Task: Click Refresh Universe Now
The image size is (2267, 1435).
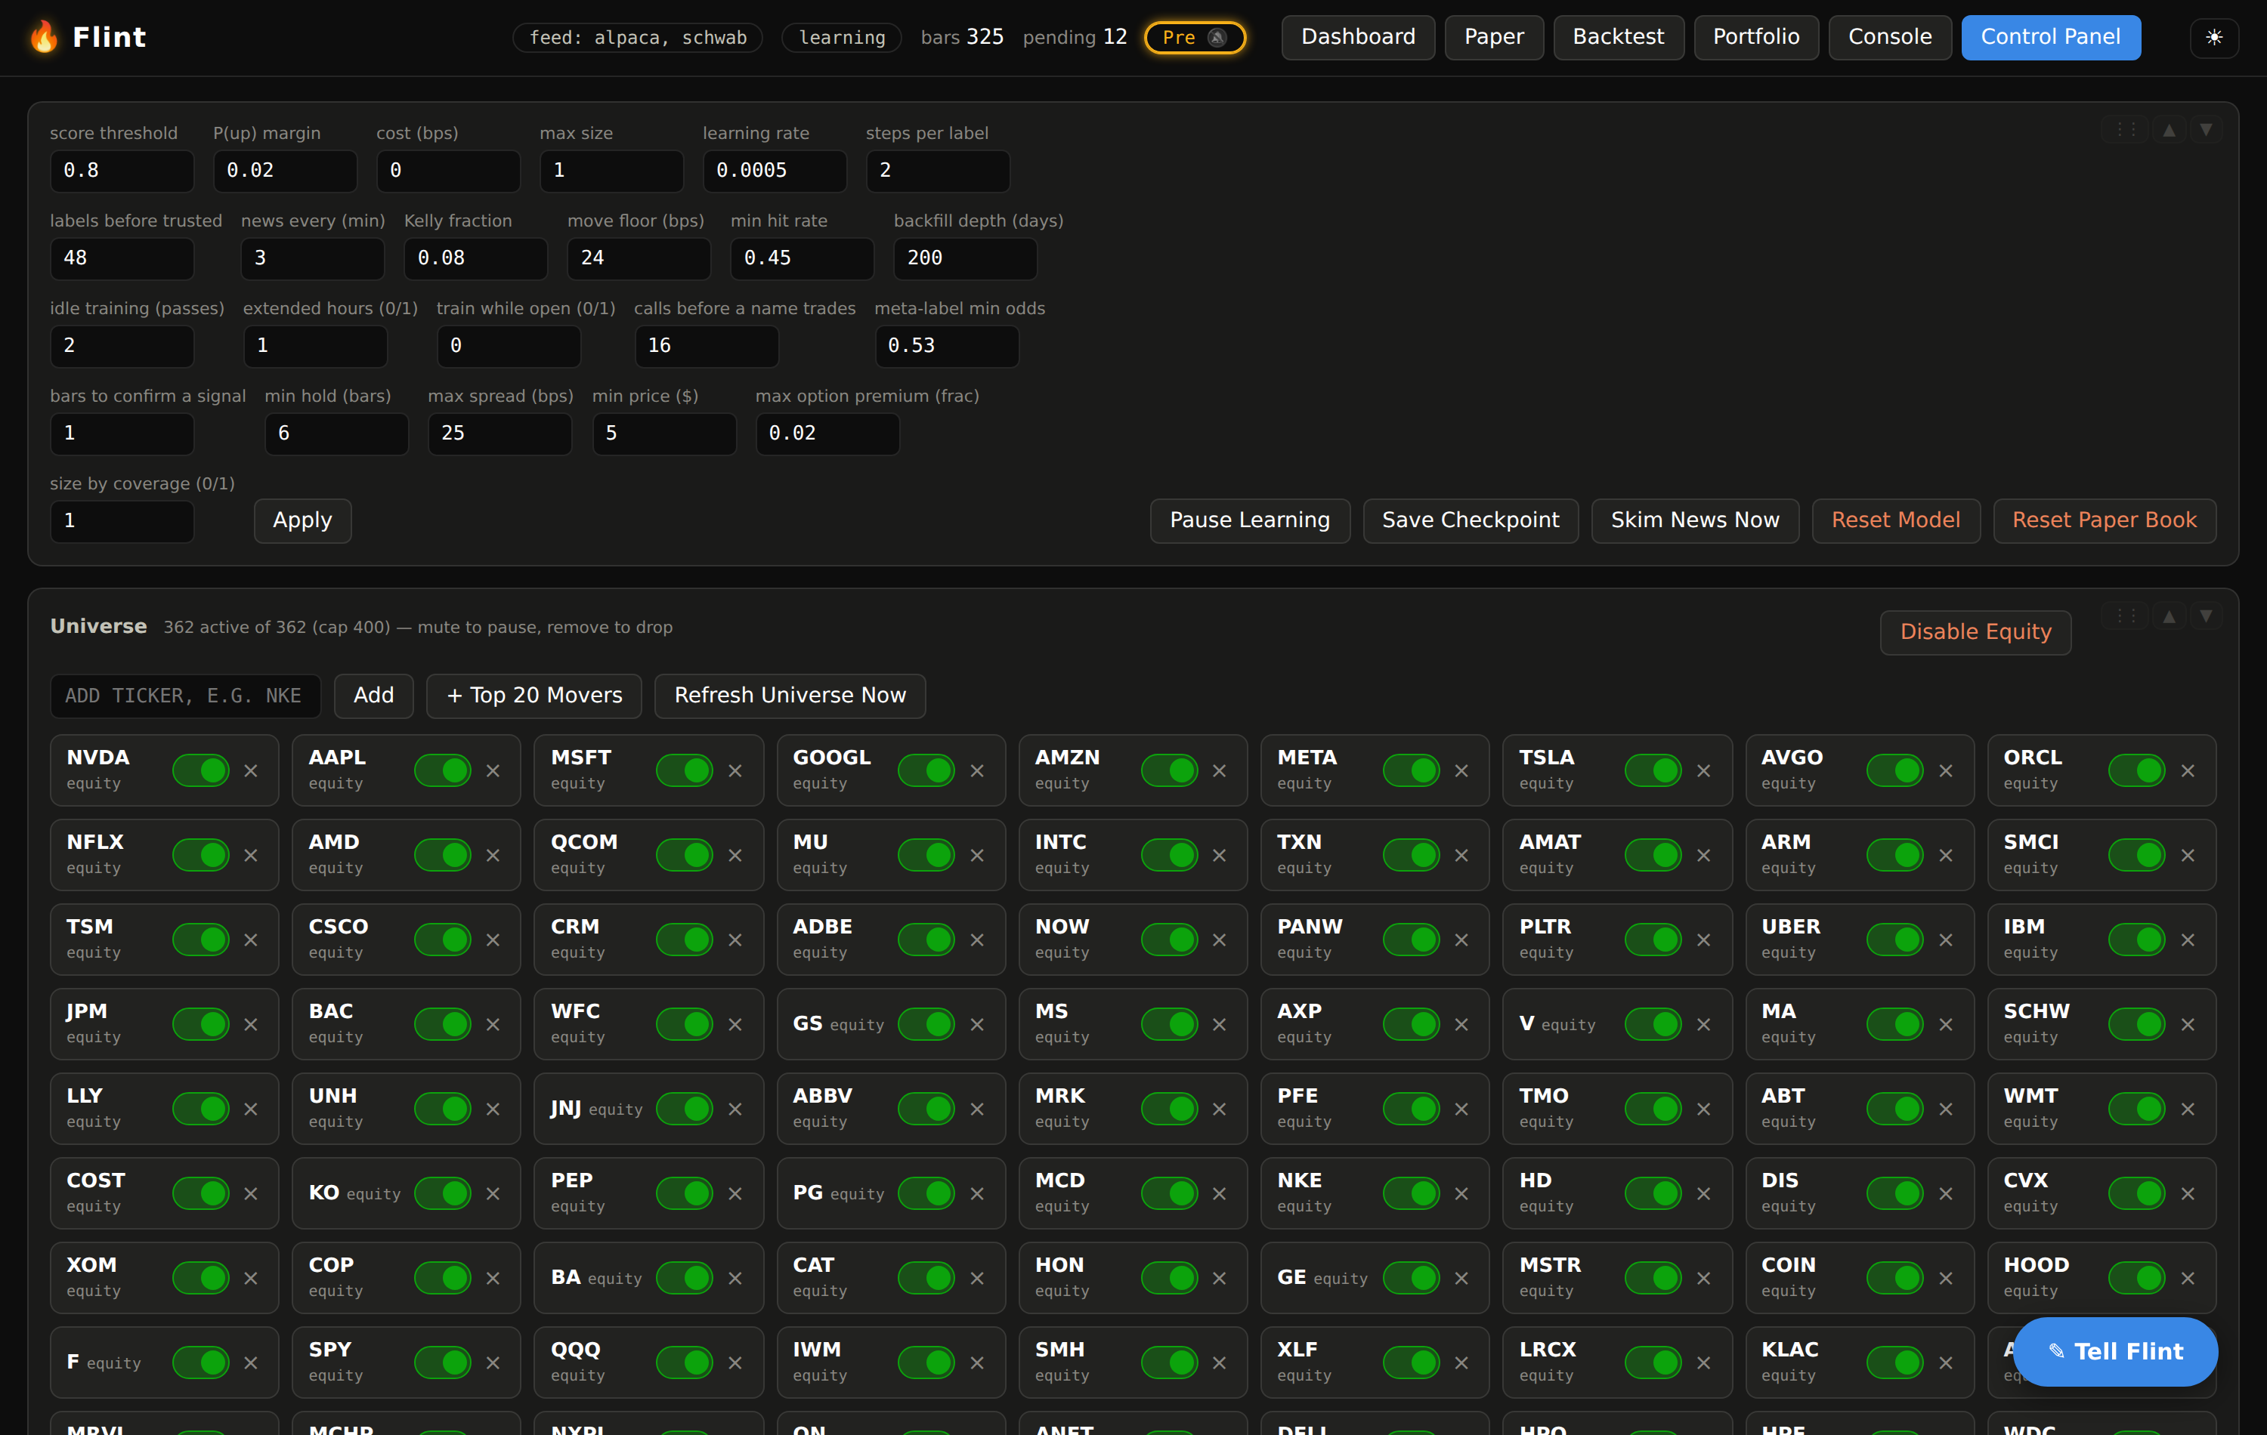Action: click(x=790, y=696)
